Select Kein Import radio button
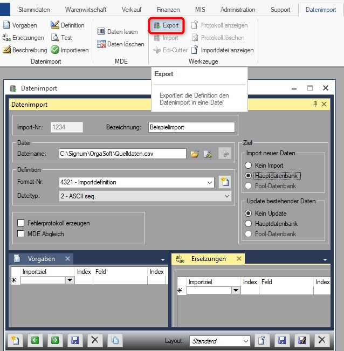The width and height of the screenshot is (344, 351). coord(248,166)
